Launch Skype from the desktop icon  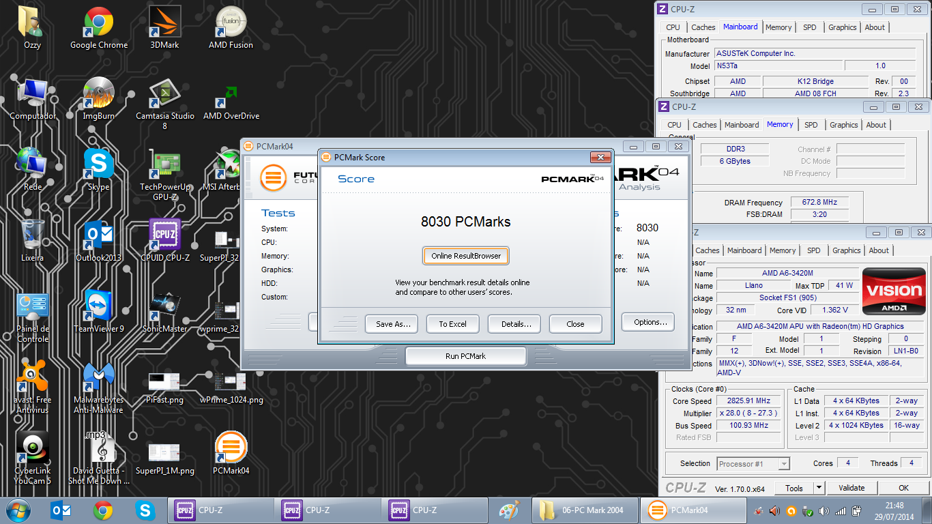(99, 169)
